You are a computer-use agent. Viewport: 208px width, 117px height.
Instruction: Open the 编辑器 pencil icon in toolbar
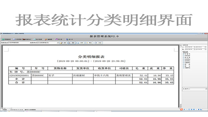(x=48, y=39)
